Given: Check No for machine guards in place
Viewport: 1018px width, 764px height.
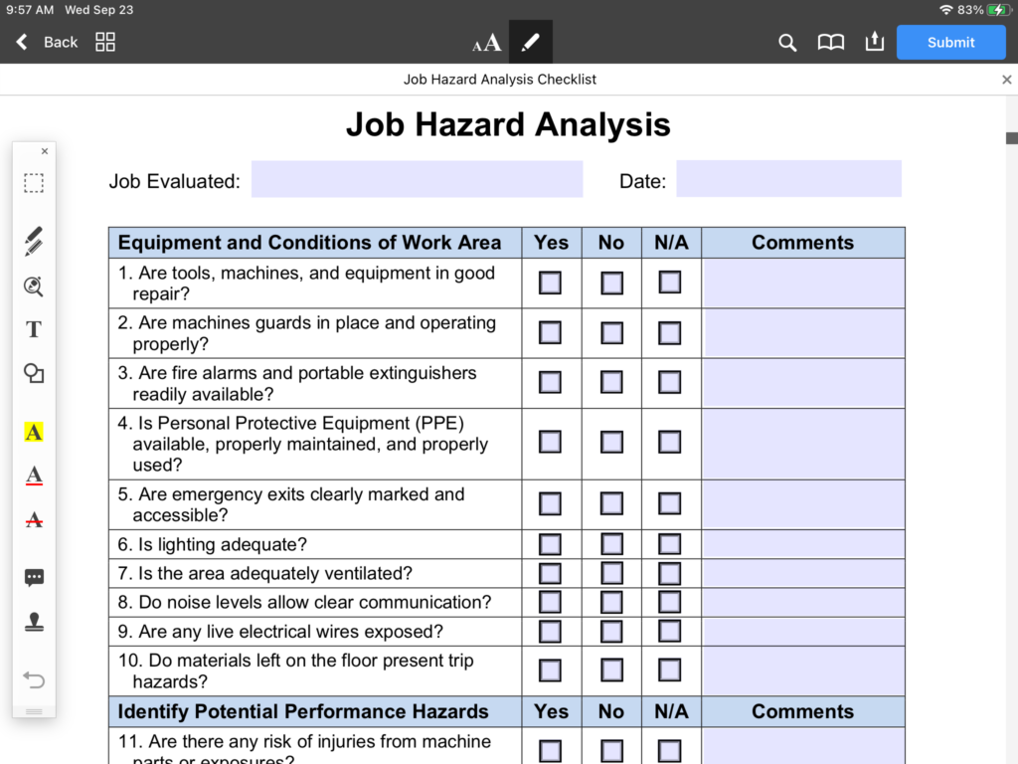Looking at the screenshot, I should point(610,332).
